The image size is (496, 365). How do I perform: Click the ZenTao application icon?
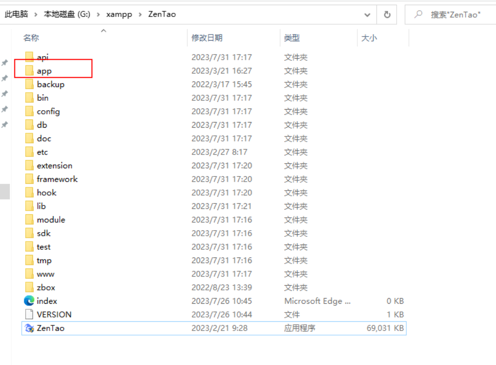pos(29,328)
